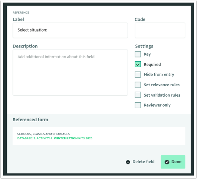The width and height of the screenshot is (197, 179).
Task: Click the Required label text
Action: click(152, 65)
